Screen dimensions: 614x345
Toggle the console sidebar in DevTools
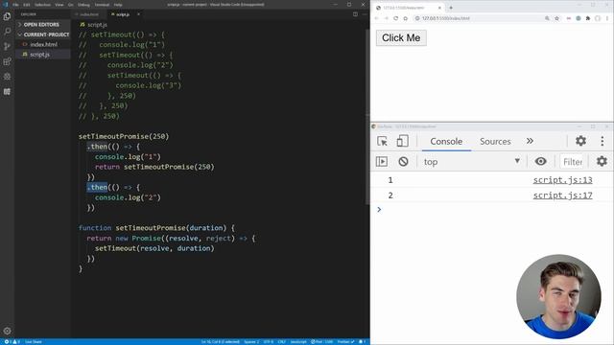point(382,162)
